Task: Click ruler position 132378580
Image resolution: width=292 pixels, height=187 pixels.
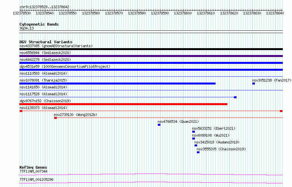Action: click(137, 13)
